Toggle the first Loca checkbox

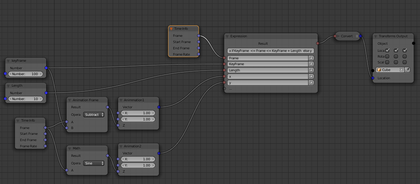click(x=387, y=50)
